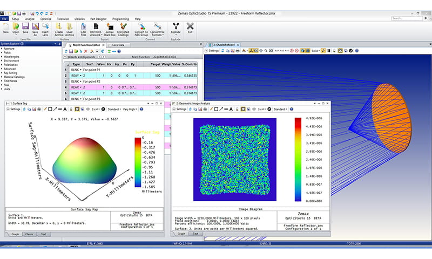
Task: Open help in Merit Function Editor toolbar
Action: [x=119, y=51]
